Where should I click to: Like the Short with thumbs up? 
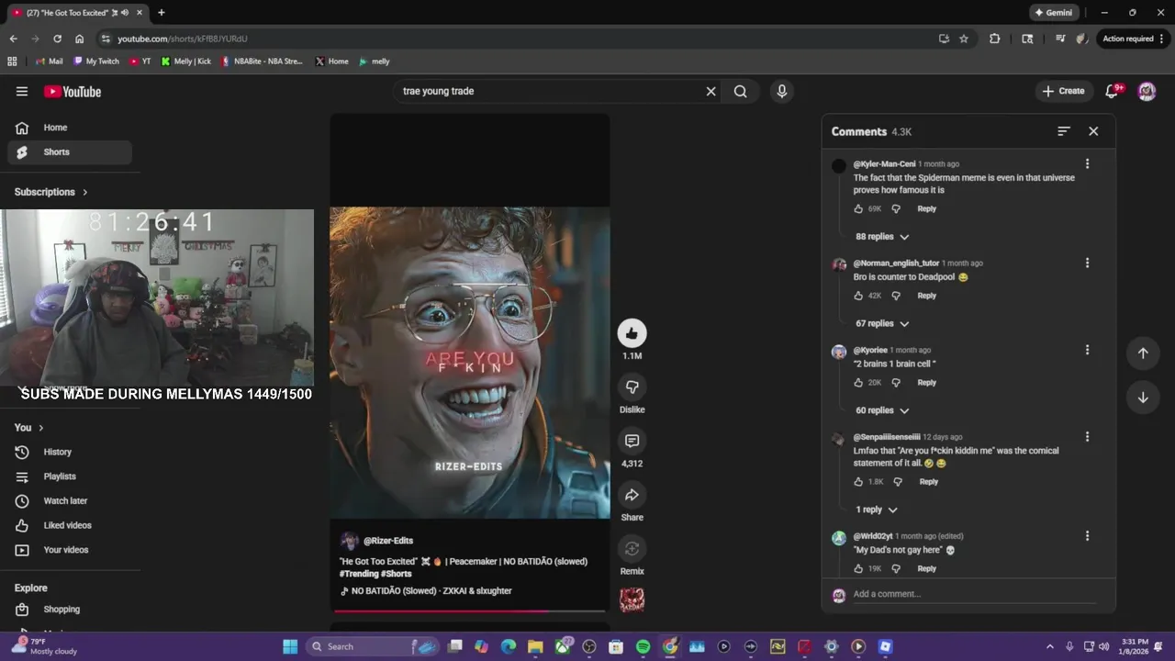632,333
